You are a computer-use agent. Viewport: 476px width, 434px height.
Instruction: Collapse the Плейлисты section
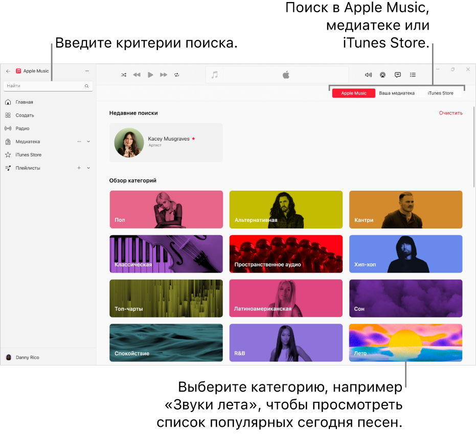pyautogui.click(x=87, y=168)
